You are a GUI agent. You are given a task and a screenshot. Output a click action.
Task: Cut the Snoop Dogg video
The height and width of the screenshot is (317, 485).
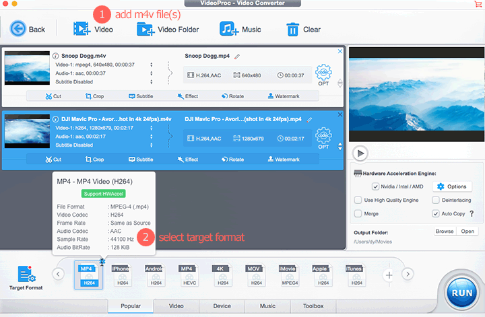[x=53, y=96]
